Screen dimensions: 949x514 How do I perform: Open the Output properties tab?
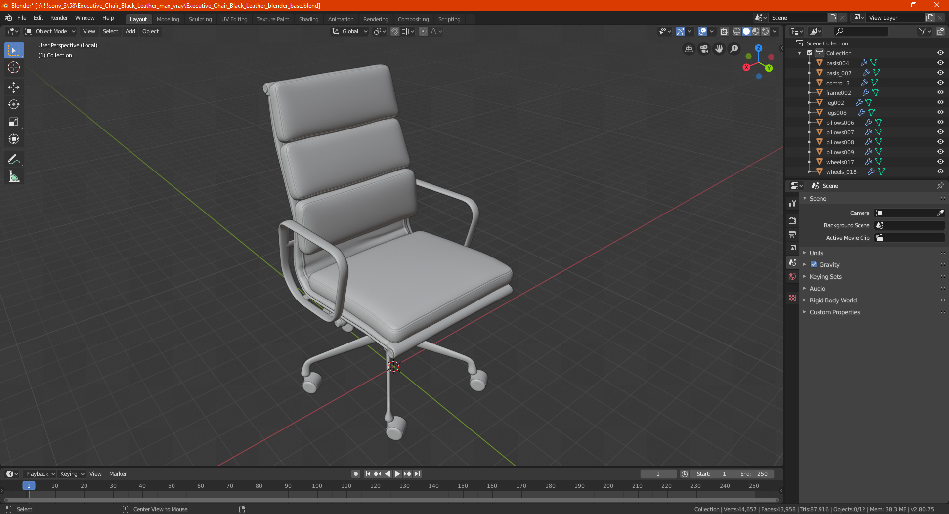click(792, 234)
